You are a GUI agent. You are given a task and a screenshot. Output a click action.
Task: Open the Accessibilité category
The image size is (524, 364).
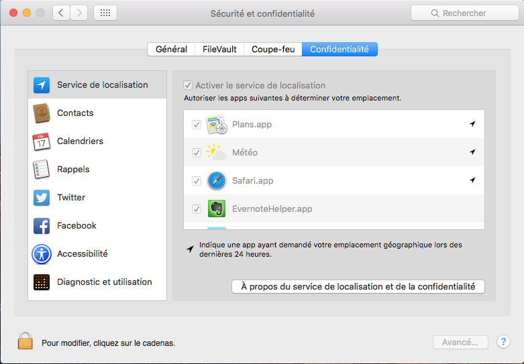(x=82, y=254)
